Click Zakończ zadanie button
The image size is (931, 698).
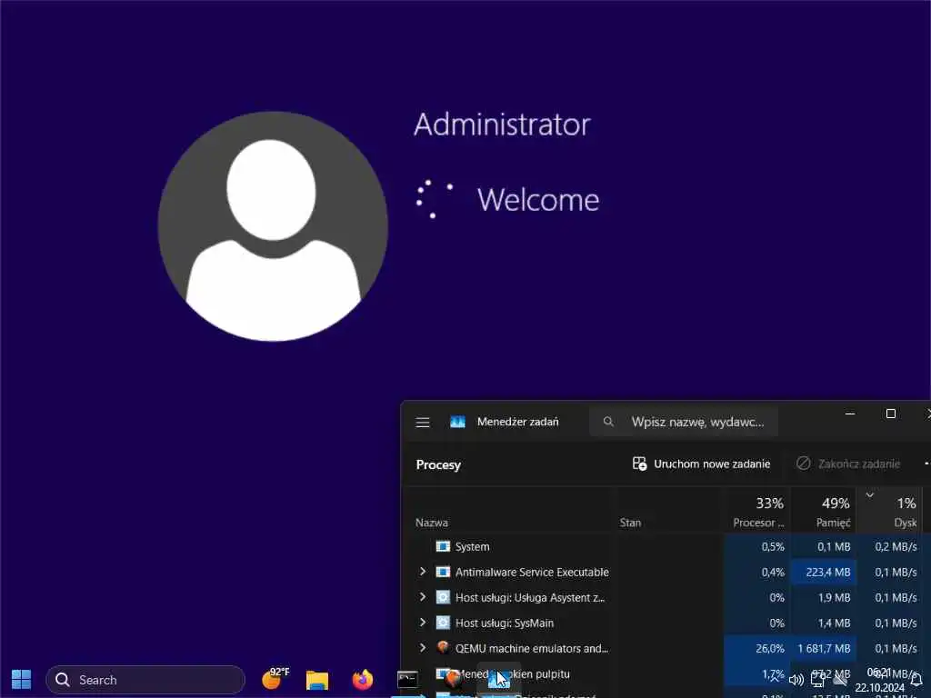coord(848,464)
